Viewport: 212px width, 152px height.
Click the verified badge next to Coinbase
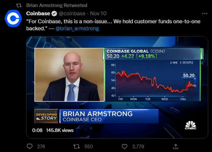[54, 14]
